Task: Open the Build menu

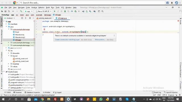Action: [x=48, y=8]
